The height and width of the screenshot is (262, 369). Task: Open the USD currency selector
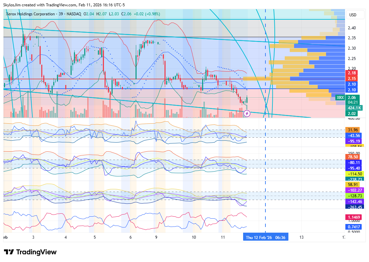tap(352, 15)
